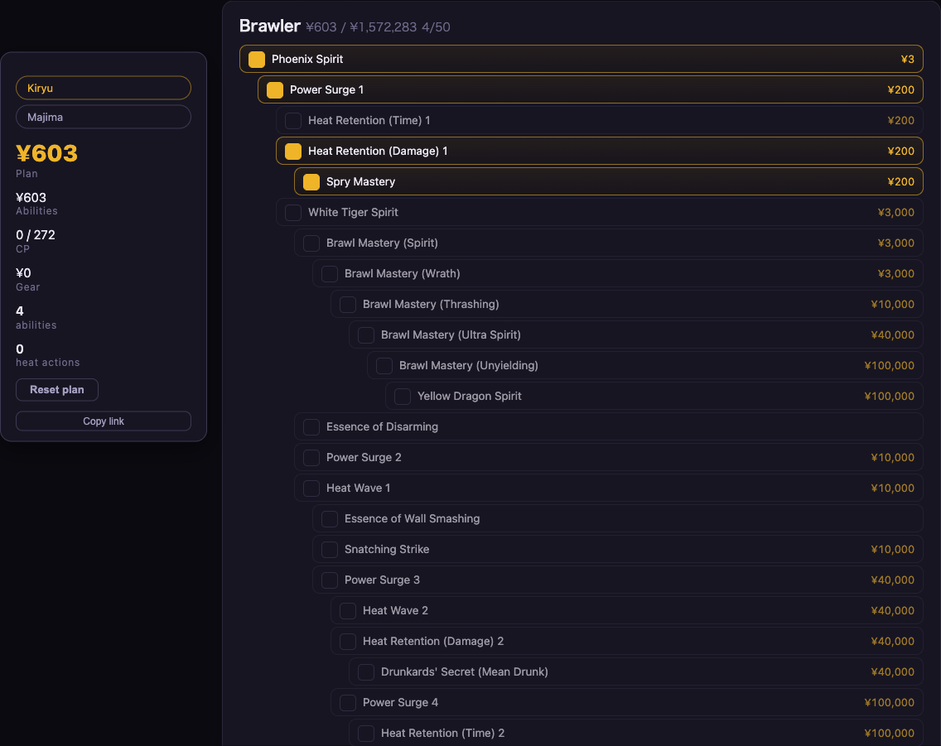Uncheck the Spry Mastery checkbox
Screen dimensions: 941x746
point(311,181)
